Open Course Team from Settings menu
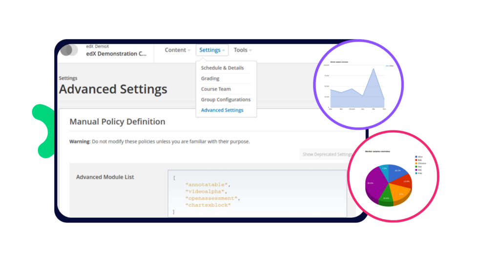This screenshot has width=500, height=273. (x=216, y=89)
